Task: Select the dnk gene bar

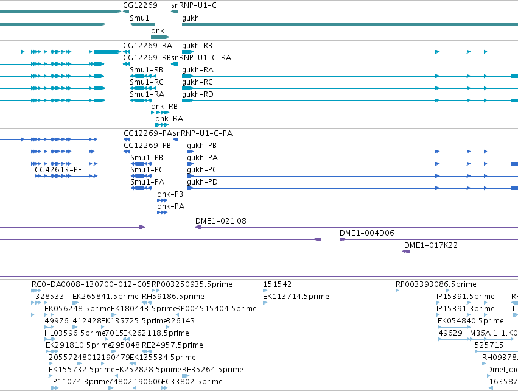Action: click(160, 37)
